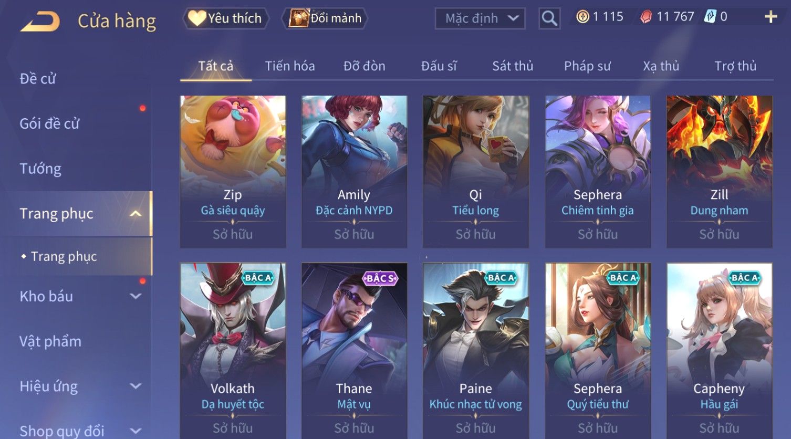Screen dimensions: 791x439
Task: Tap the plus icon to add currency
Action: coord(771,17)
